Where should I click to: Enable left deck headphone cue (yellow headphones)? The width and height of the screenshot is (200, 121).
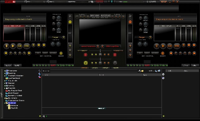[x=86, y=63]
